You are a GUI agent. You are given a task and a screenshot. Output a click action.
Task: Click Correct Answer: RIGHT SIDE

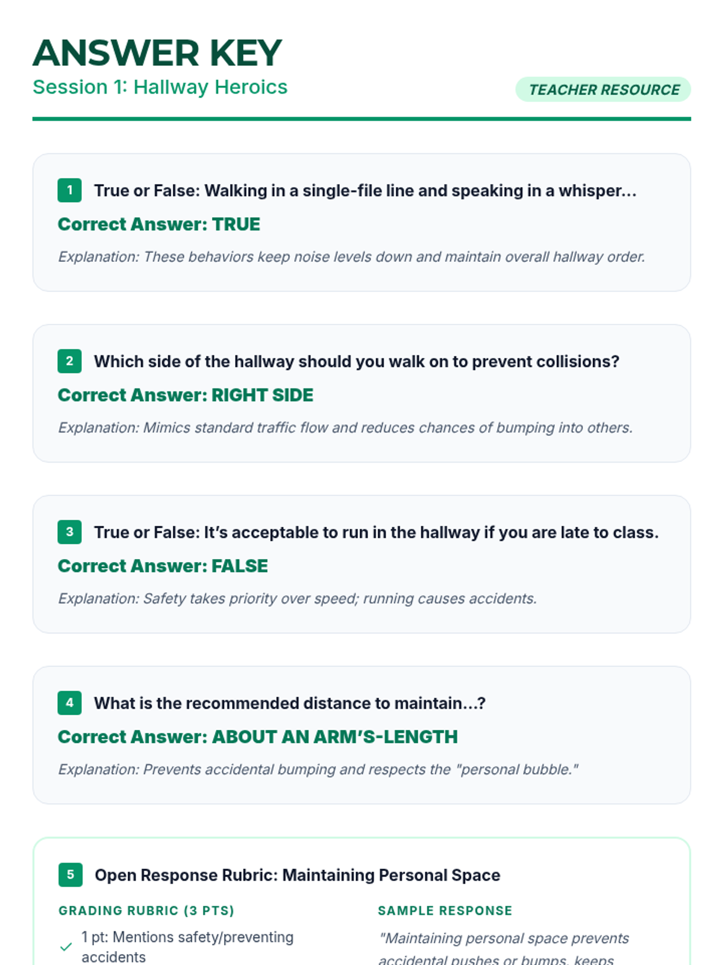(x=186, y=395)
